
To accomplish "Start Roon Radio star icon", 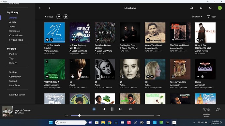I will pyautogui.click(x=94, y=109).
